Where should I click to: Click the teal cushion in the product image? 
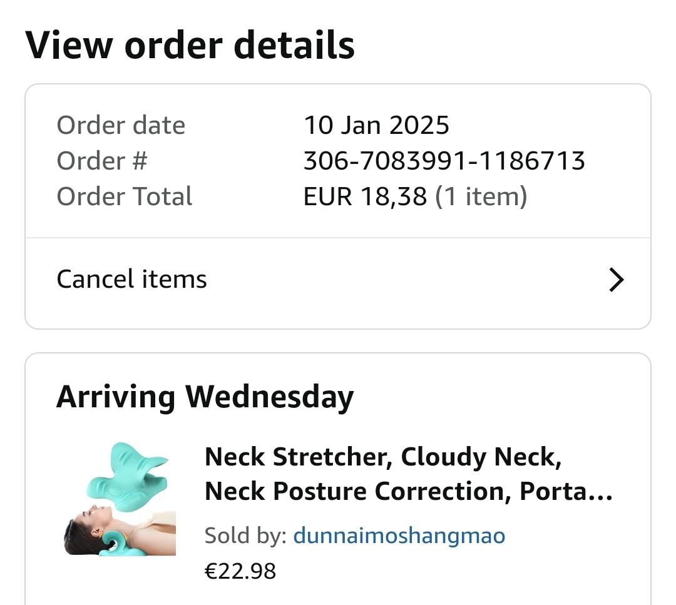[128, 472]
